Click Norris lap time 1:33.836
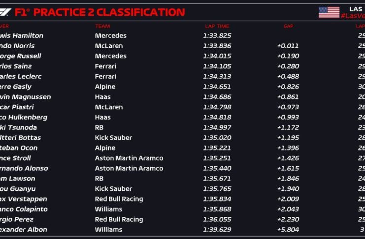This screenshot has height=239, width=365. [x=217, y=46]
